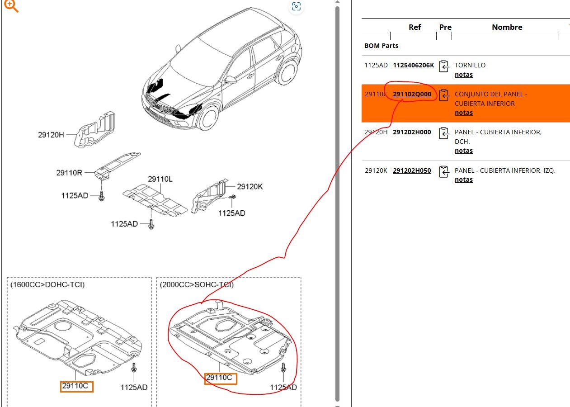The image size is (570, 407).
Task: Click the Ref column header
Action: click(415, 27)
